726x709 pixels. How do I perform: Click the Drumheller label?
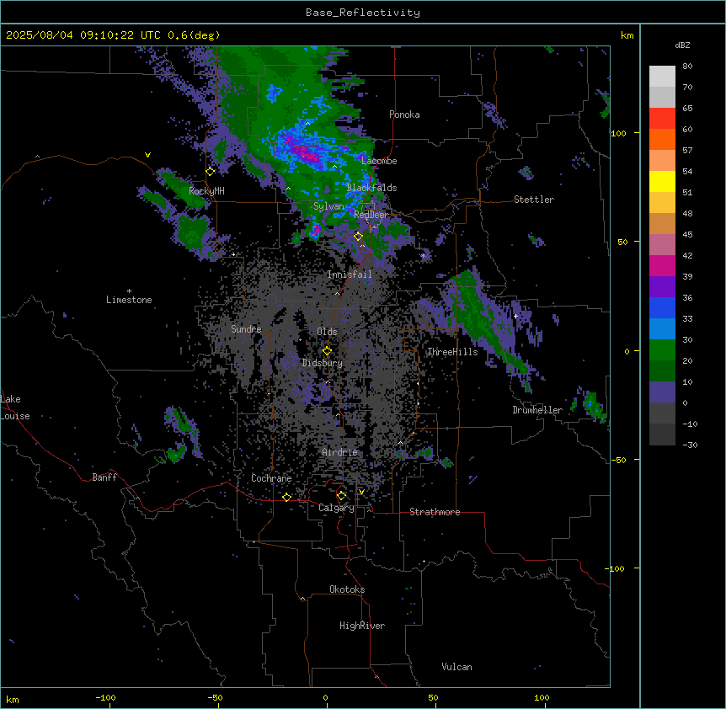[537, 410]
